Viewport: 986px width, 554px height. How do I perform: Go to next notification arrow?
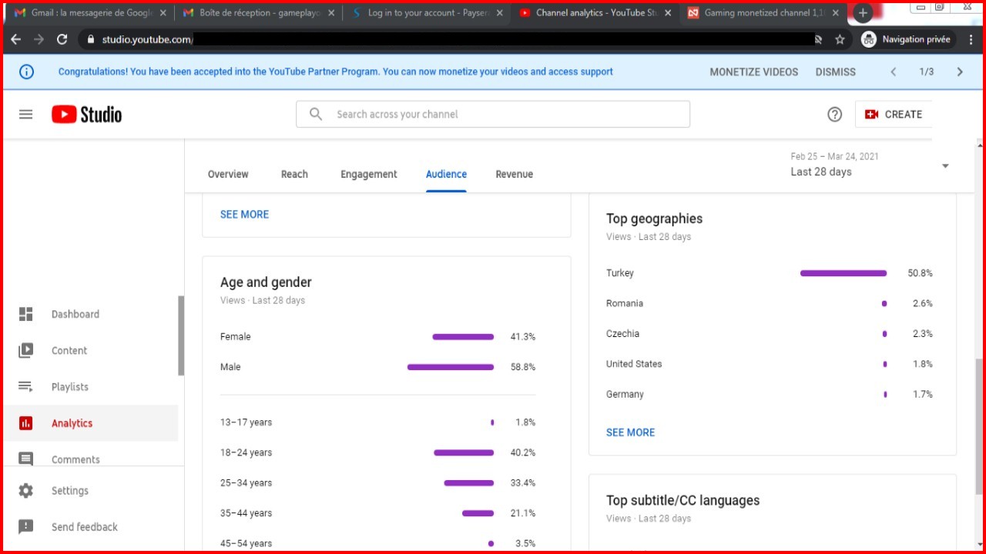960,72
